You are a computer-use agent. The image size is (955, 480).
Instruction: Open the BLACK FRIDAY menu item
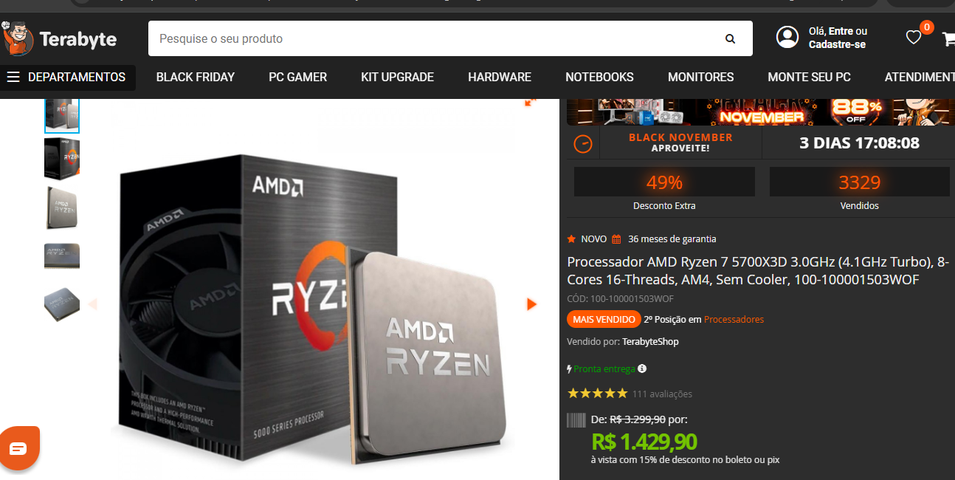coord(196,77)
